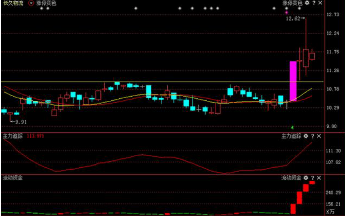Image resolution: width=345 pixels, height=216 pixels.
Task: Select the 主力追踪 label at left
Action: pos(13,136)
